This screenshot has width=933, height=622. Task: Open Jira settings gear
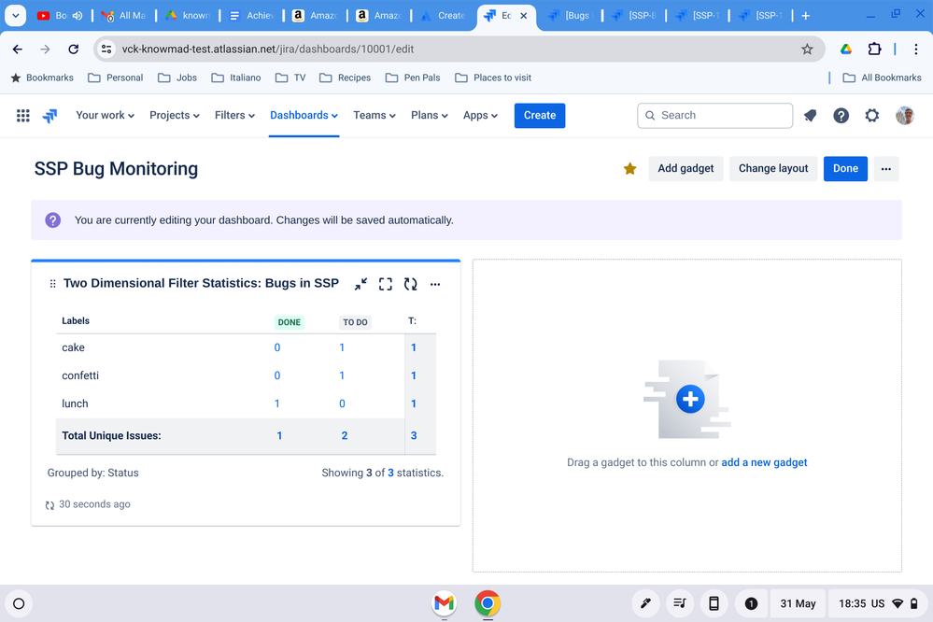pyautogui.click(x=871, y=116)
